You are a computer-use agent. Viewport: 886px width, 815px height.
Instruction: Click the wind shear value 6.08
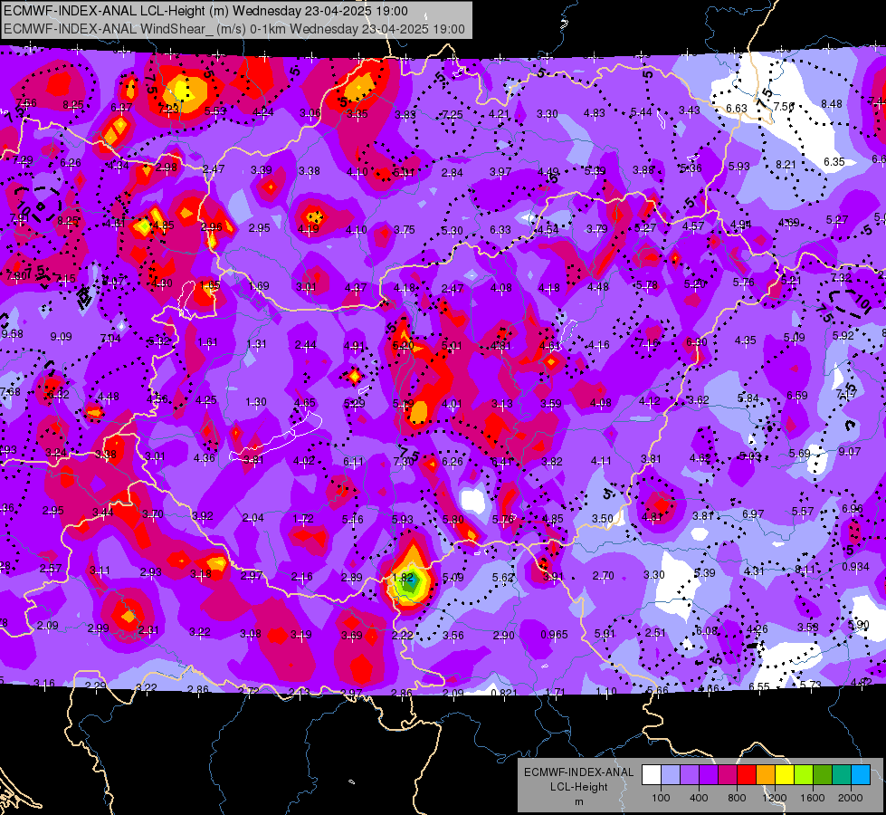[706, 630]
